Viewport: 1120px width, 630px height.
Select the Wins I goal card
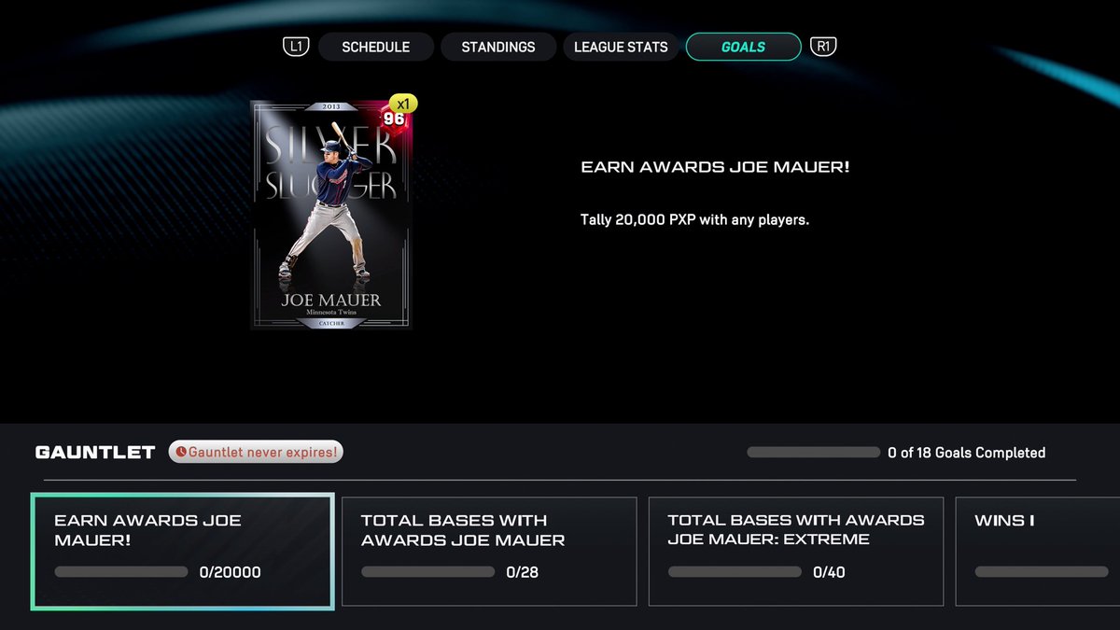pyautogui.click(x=1038, y=551)
